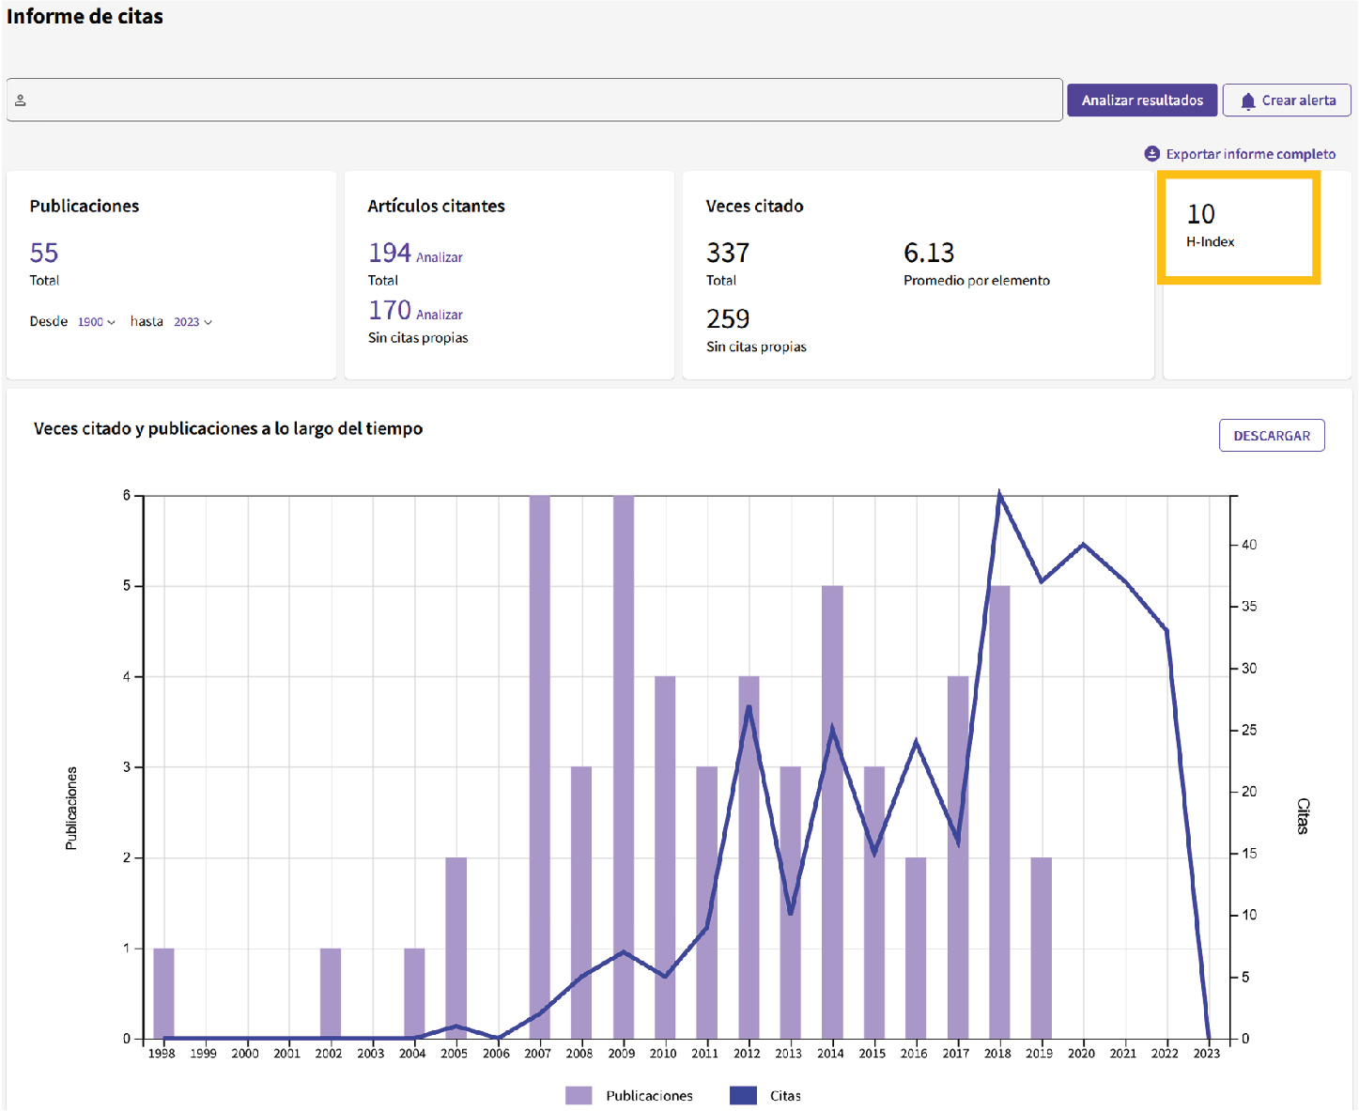Click Analizar next to 170

click(x=440, y=315)
